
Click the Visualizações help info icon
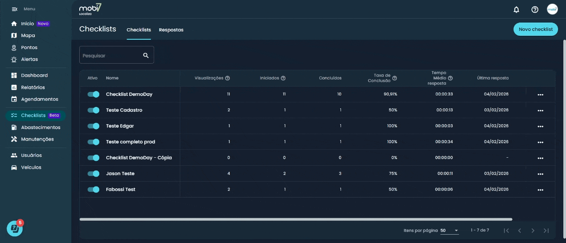click(x=228, y=78)
